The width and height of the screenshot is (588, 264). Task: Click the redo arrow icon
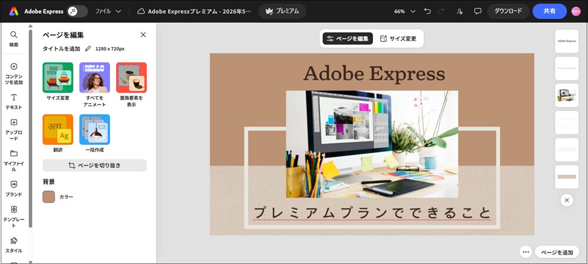(x=440, y=11)
